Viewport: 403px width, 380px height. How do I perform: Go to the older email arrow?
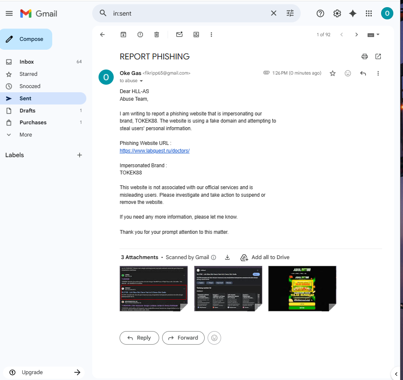(x=357, y=35)
